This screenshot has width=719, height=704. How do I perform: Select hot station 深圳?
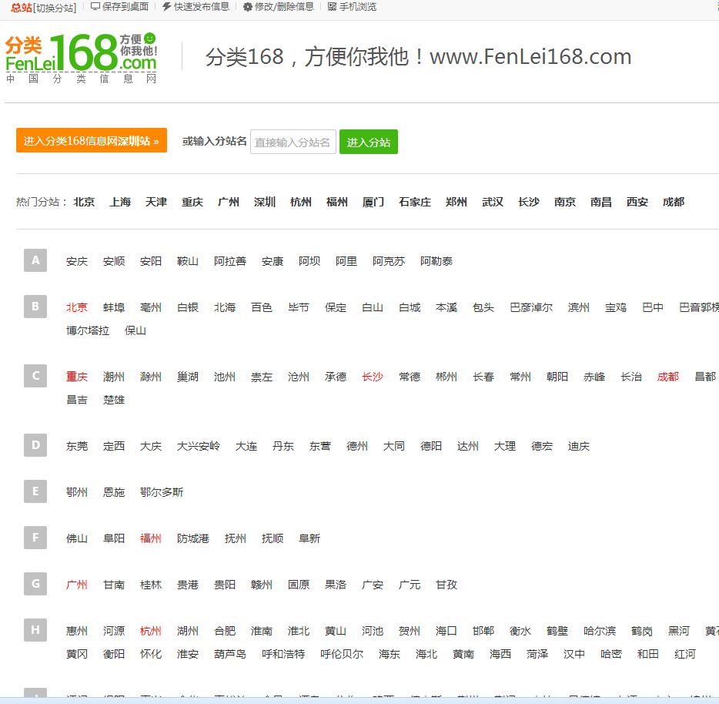click(265, 202)
